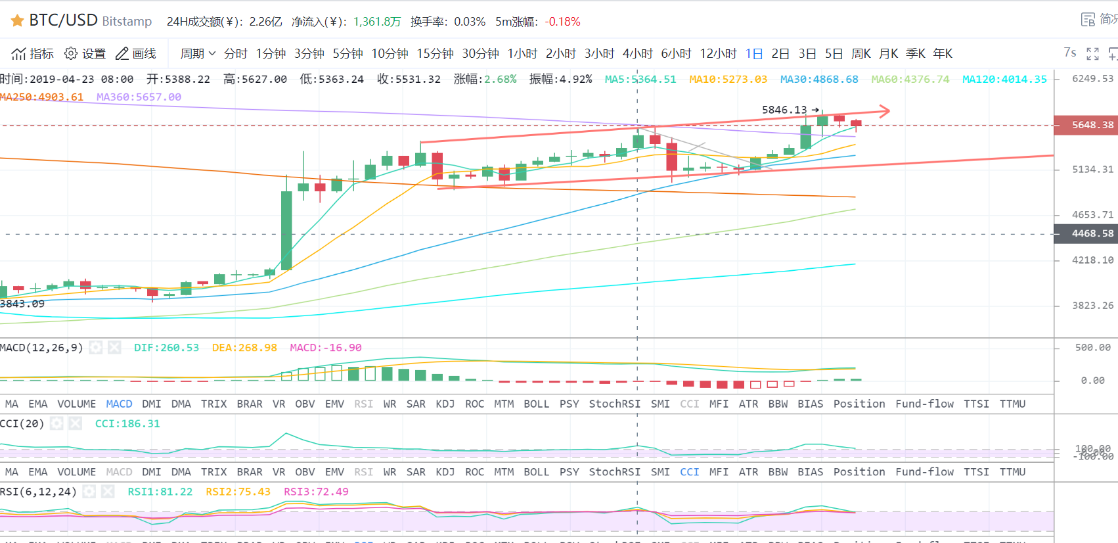
Task: Open the 指标 indicators chart icon
Action: tap(19, 53)
